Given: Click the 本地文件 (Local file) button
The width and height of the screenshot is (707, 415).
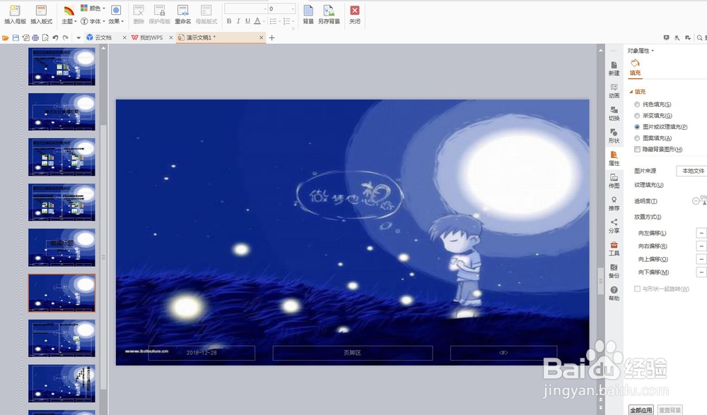Looking at the screenshot, I should coord(693,171).
